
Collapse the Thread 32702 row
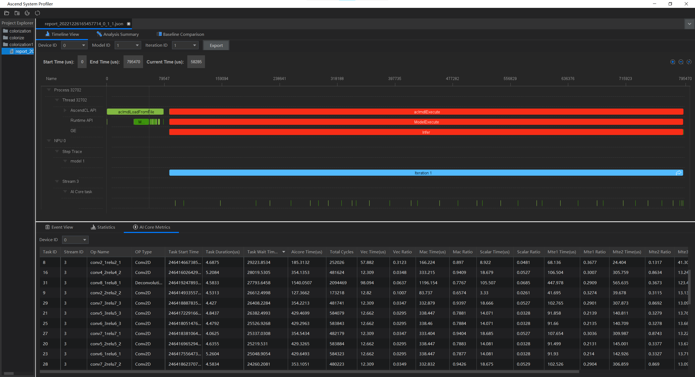[57, 100]
